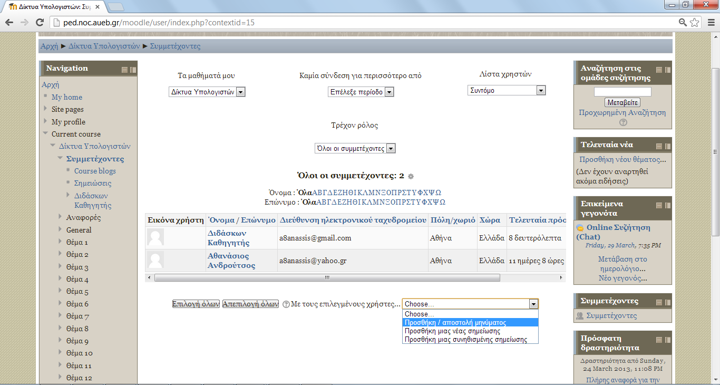Screen dimensions: 720x385
Task: Click Online Συζήτηση chat icon
Action: coord(580,228)
